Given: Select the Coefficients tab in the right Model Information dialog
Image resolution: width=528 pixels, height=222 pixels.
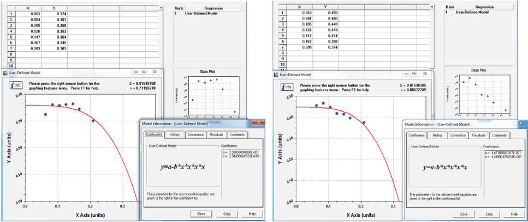Looking at the screenshot, I should [417, 135].
